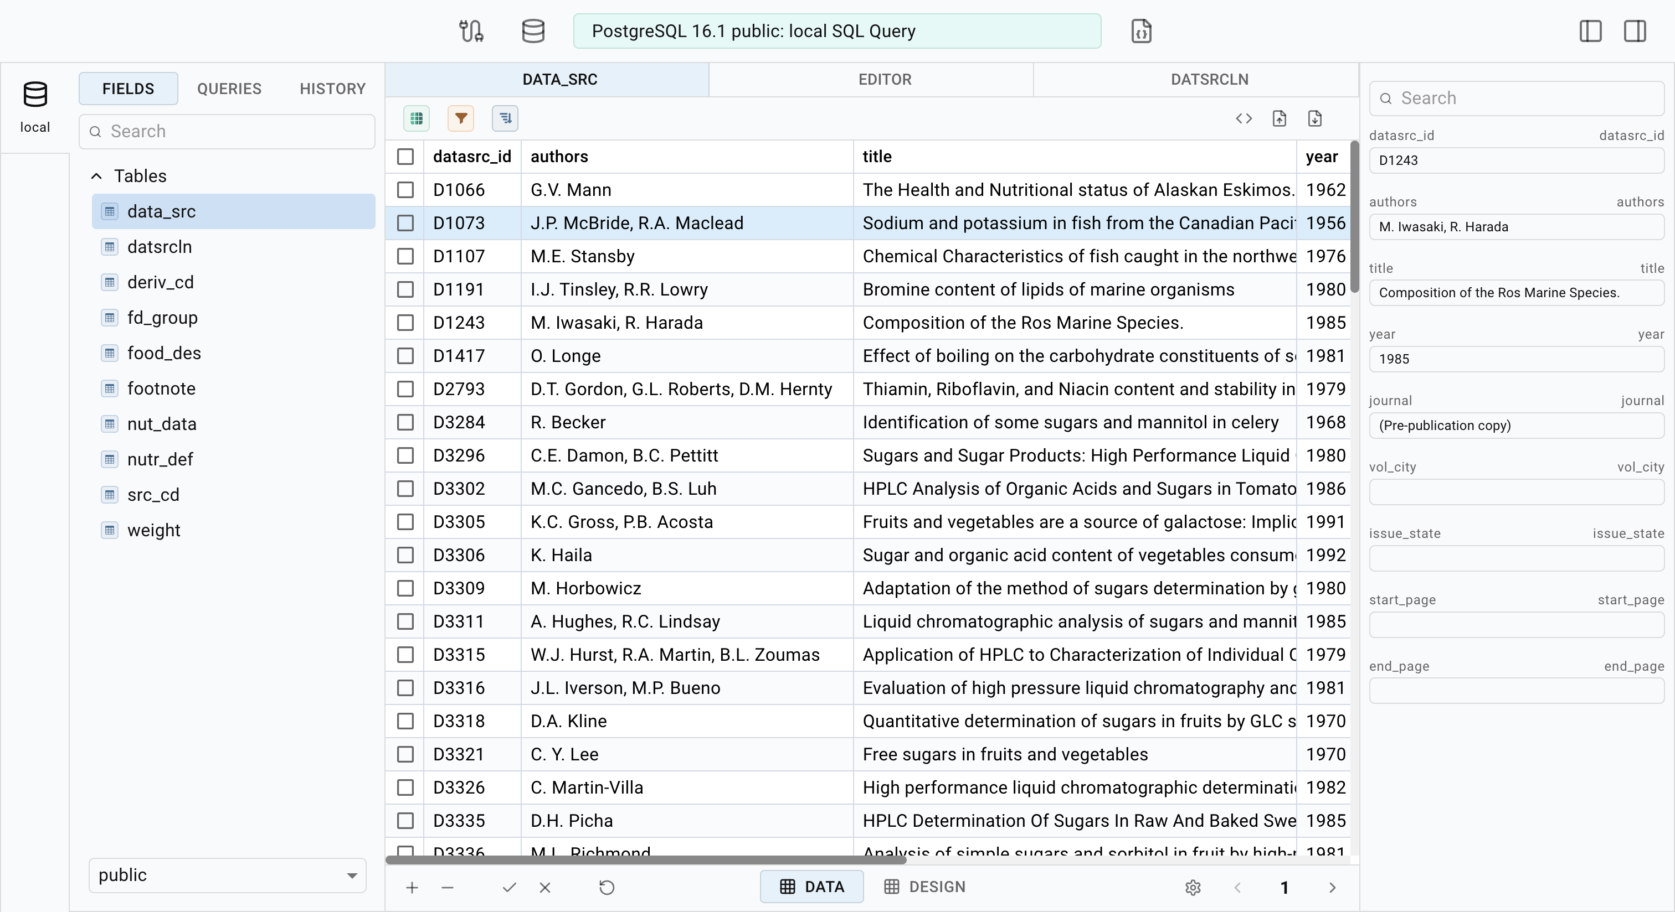Image resolution: width=1675 pixels, height=912 pixels.
Task: Go to next page arrow
Action: coord(1332,887)
